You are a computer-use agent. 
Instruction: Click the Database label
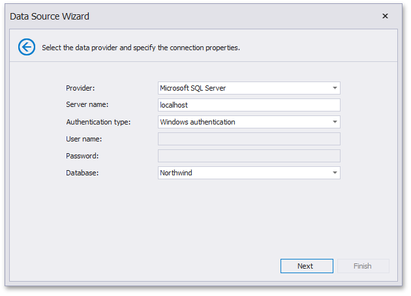(x=82, y=173)
